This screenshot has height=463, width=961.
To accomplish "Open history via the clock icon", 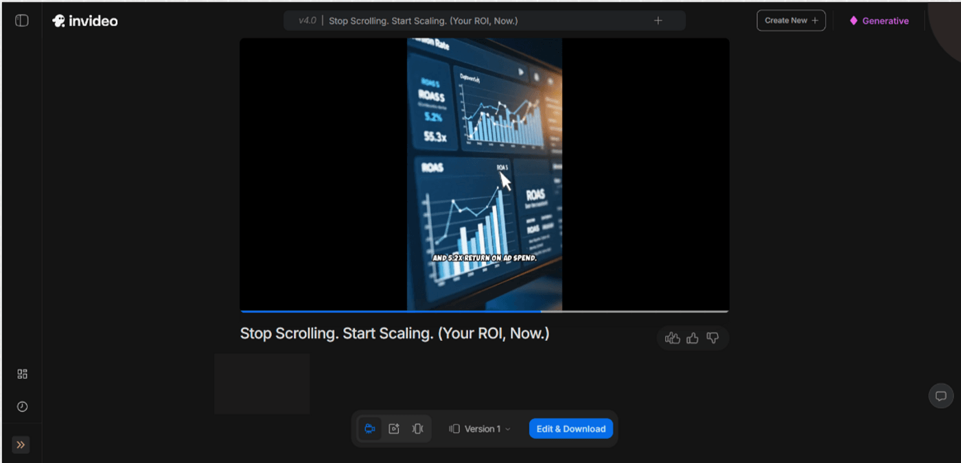I will 21,406.
